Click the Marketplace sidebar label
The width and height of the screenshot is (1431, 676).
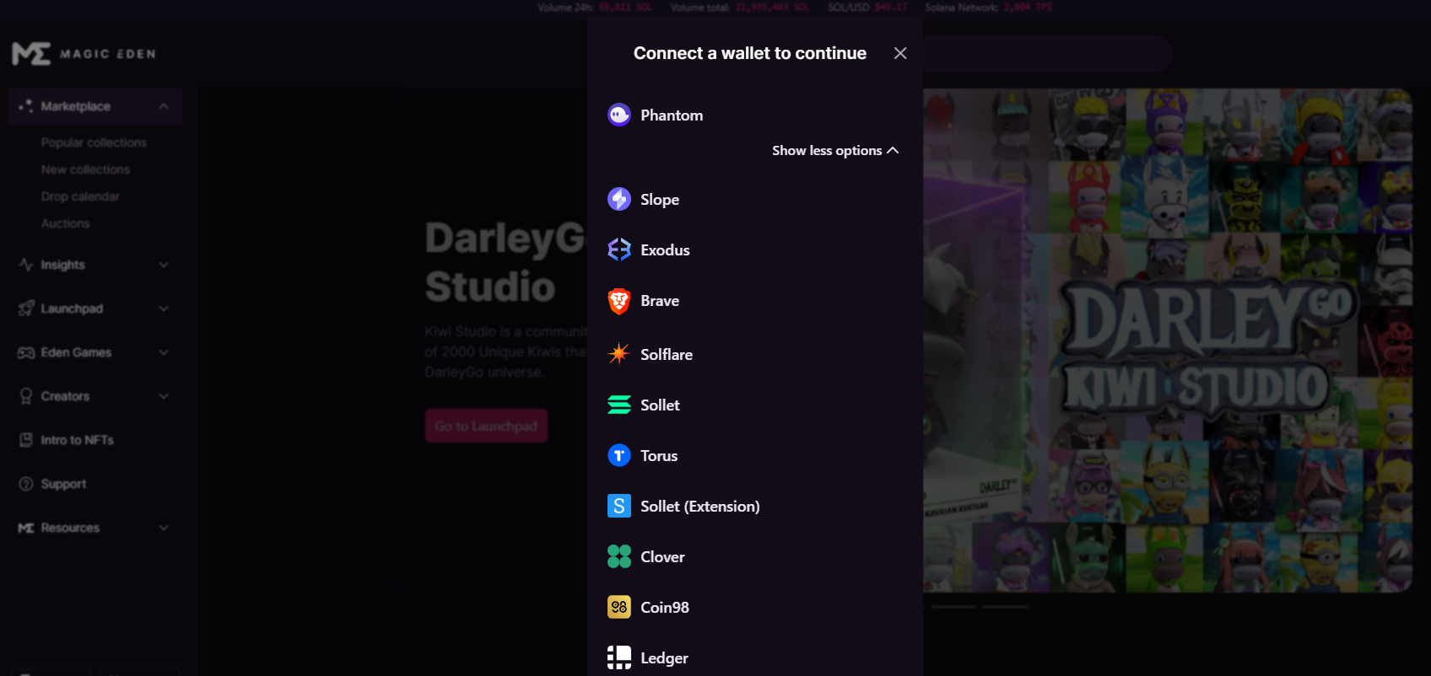[76, 106]
